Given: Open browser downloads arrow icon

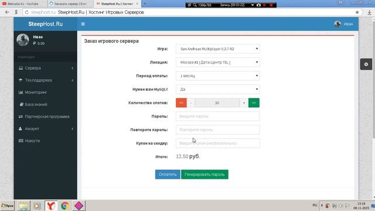Looking at the screenshot, I should 370,12.
